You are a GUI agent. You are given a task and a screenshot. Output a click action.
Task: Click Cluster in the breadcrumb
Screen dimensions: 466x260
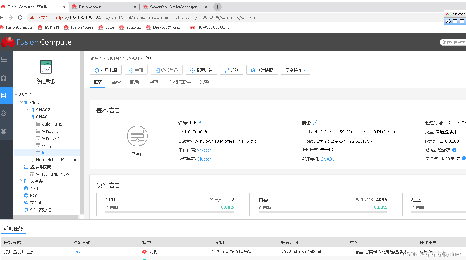(x=114, y=58)
